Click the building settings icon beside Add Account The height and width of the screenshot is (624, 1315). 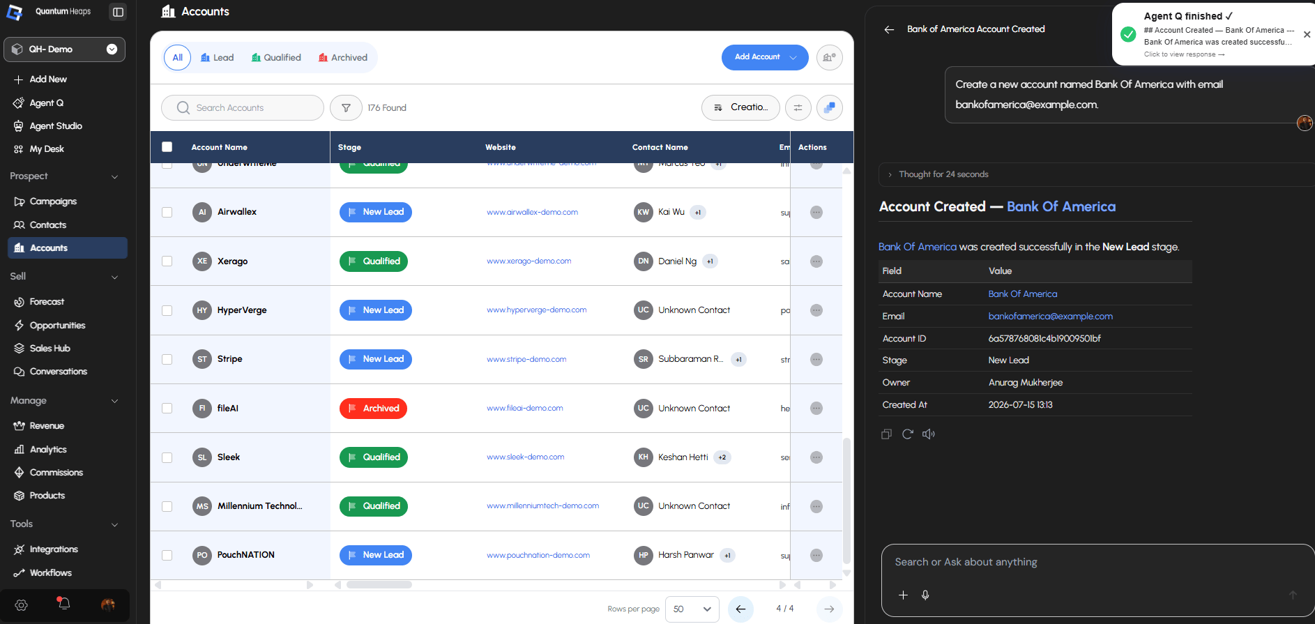pyautogui.click(x=829, y=57)
